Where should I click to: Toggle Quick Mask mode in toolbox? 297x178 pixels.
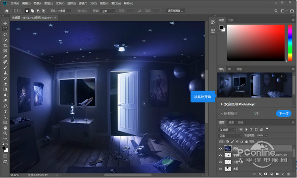pyautogui.click(x=5, y=156)
